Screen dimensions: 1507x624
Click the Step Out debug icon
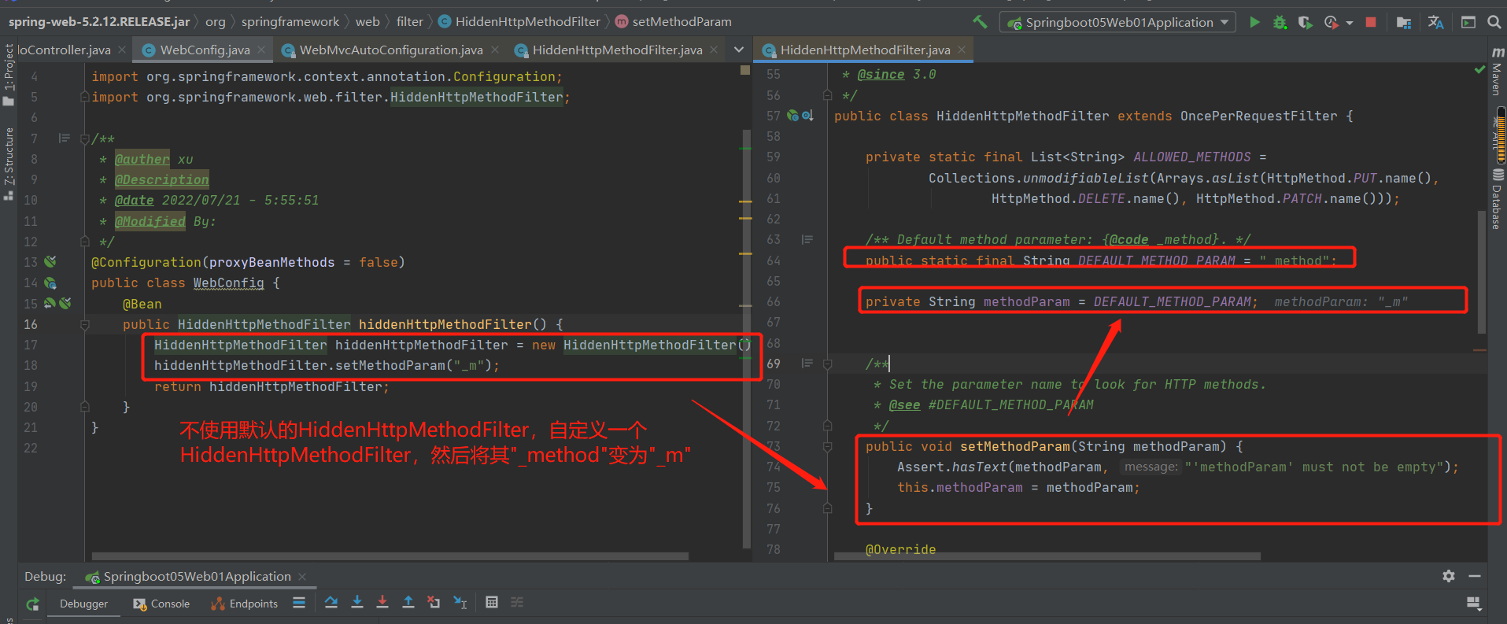[x=408, y=603]
